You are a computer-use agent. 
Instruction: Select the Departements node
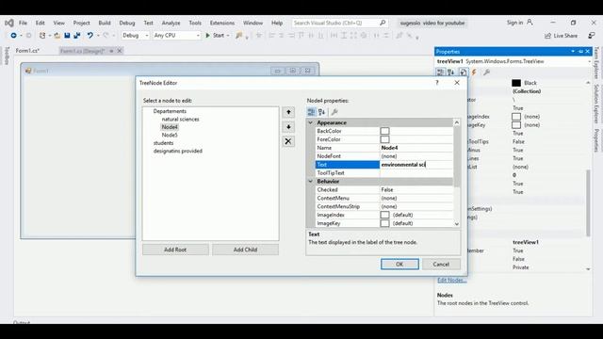pyautogui.click(x=170, y=111)
